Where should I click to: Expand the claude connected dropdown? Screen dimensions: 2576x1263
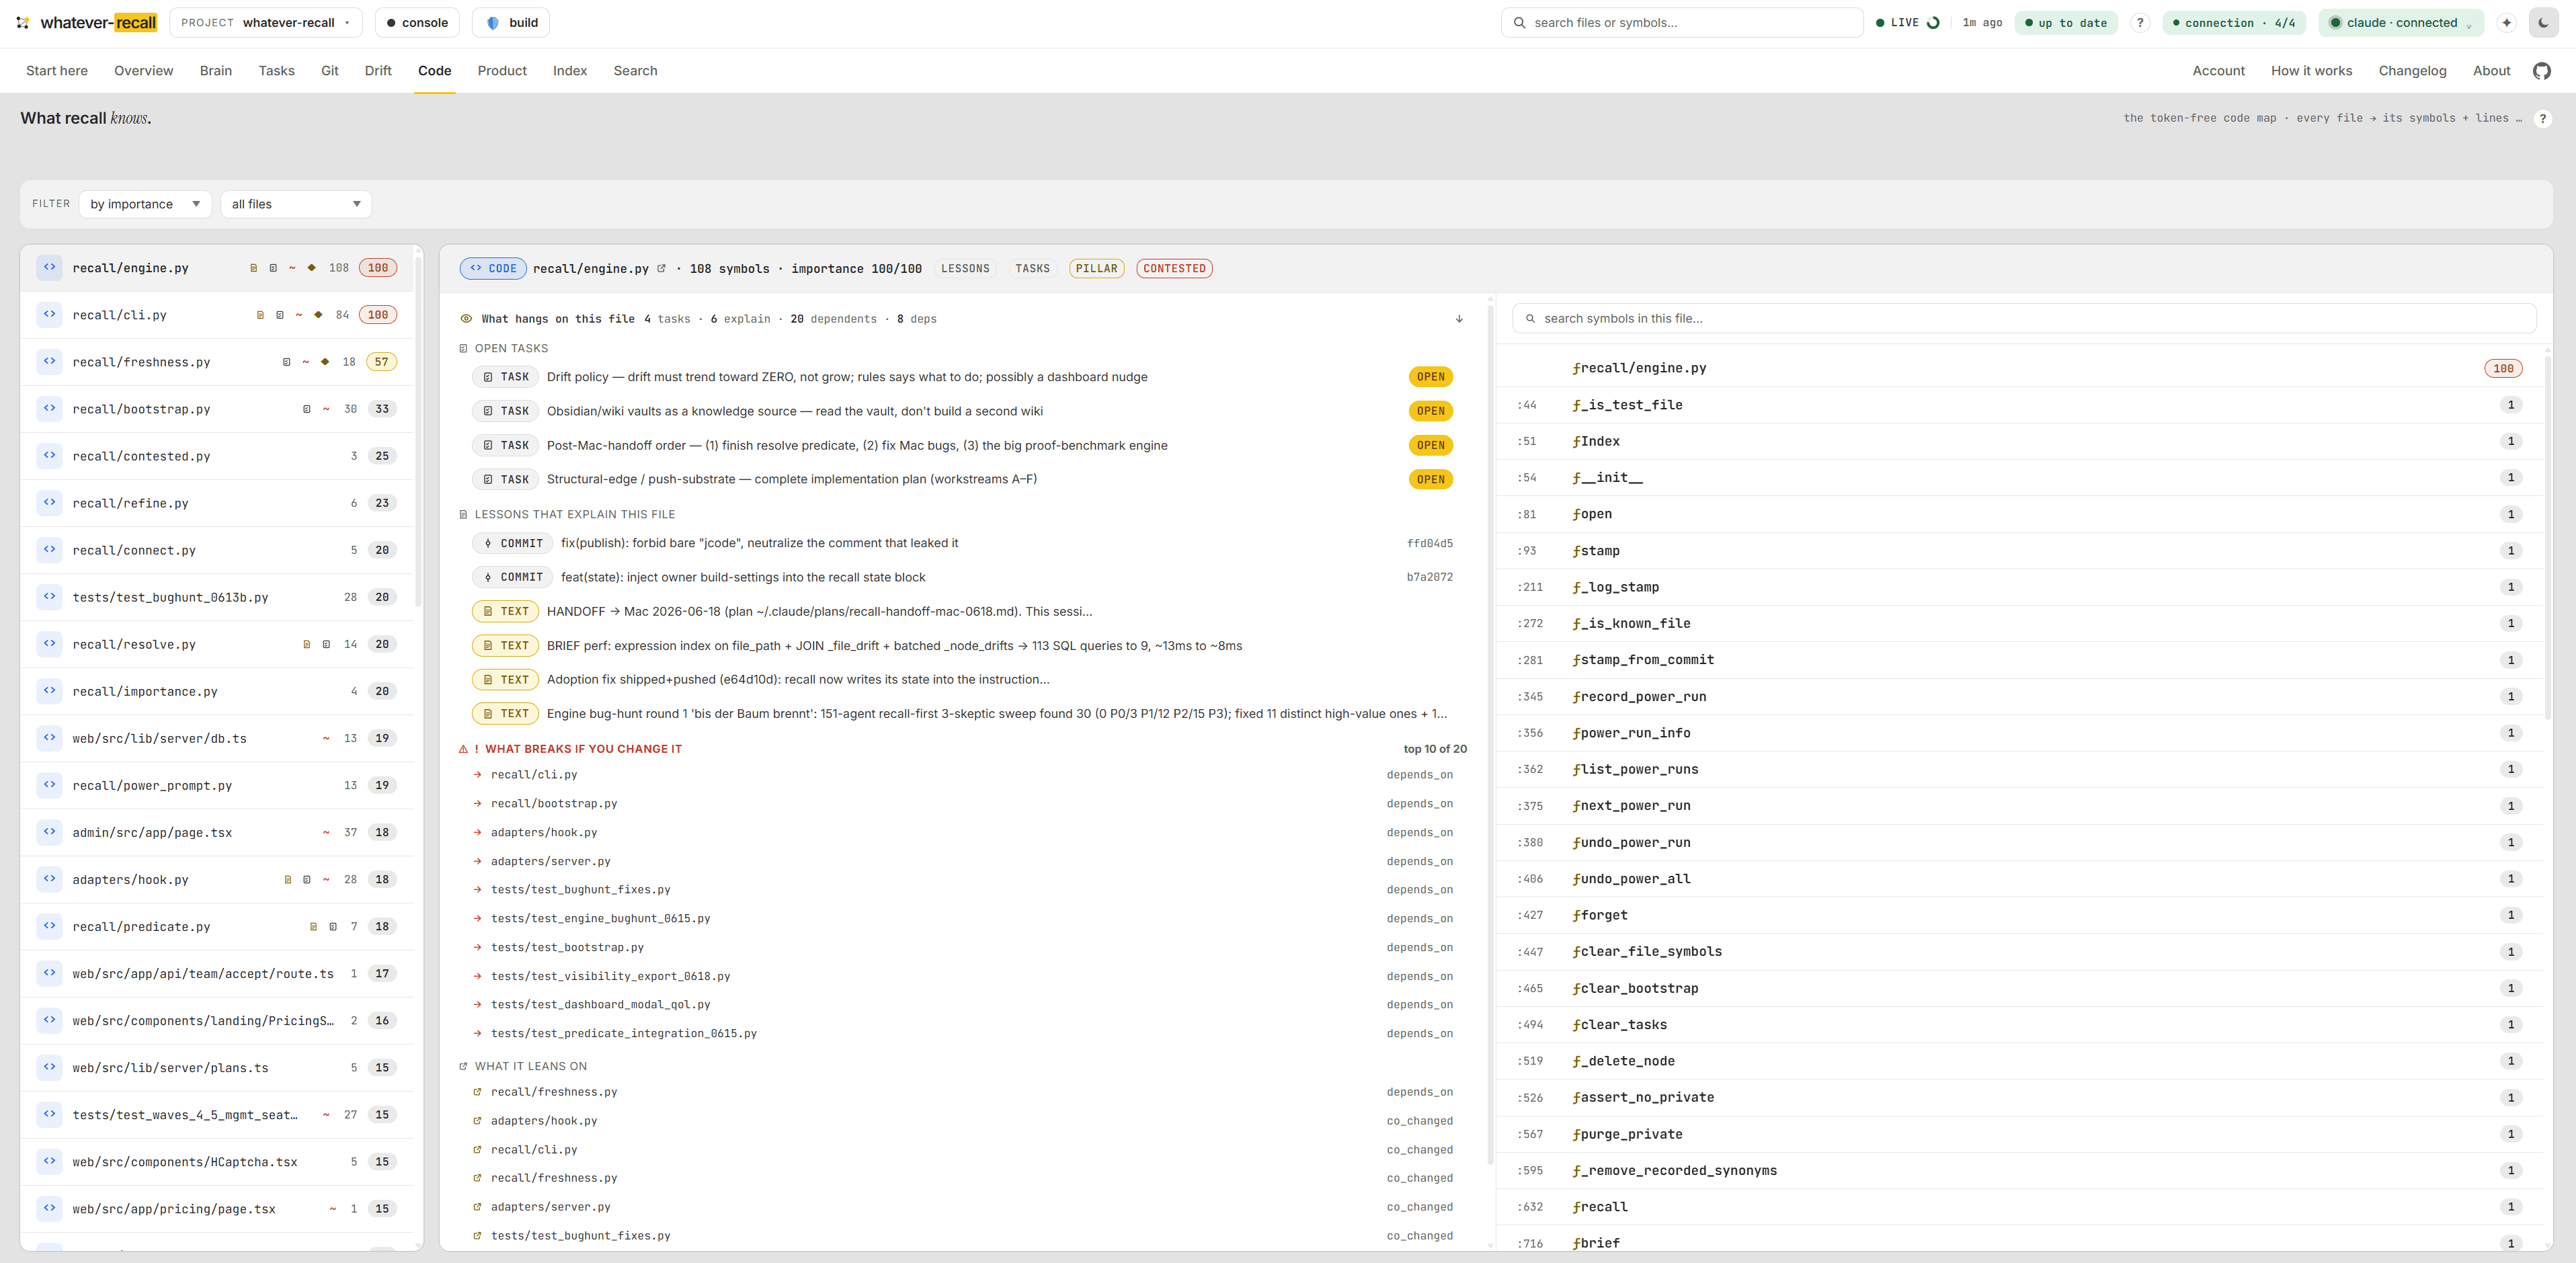(x=2402, y=23)
